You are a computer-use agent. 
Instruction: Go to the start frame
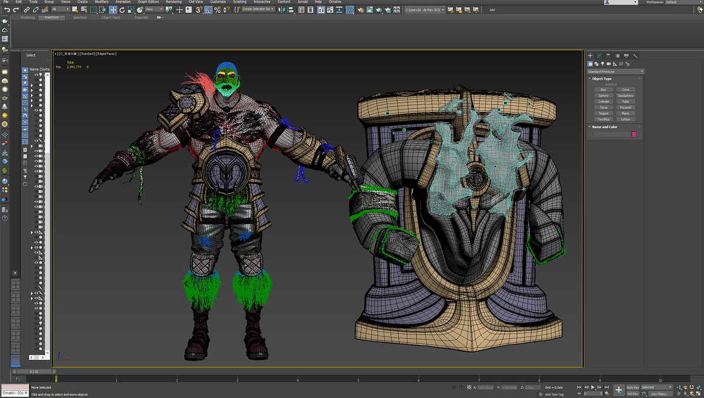coord(580,387)
